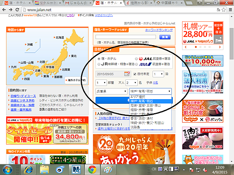This screenshot has height=175, width=234.
Task: Open the Chrome hamburger menu
Action: pos(230,10)
